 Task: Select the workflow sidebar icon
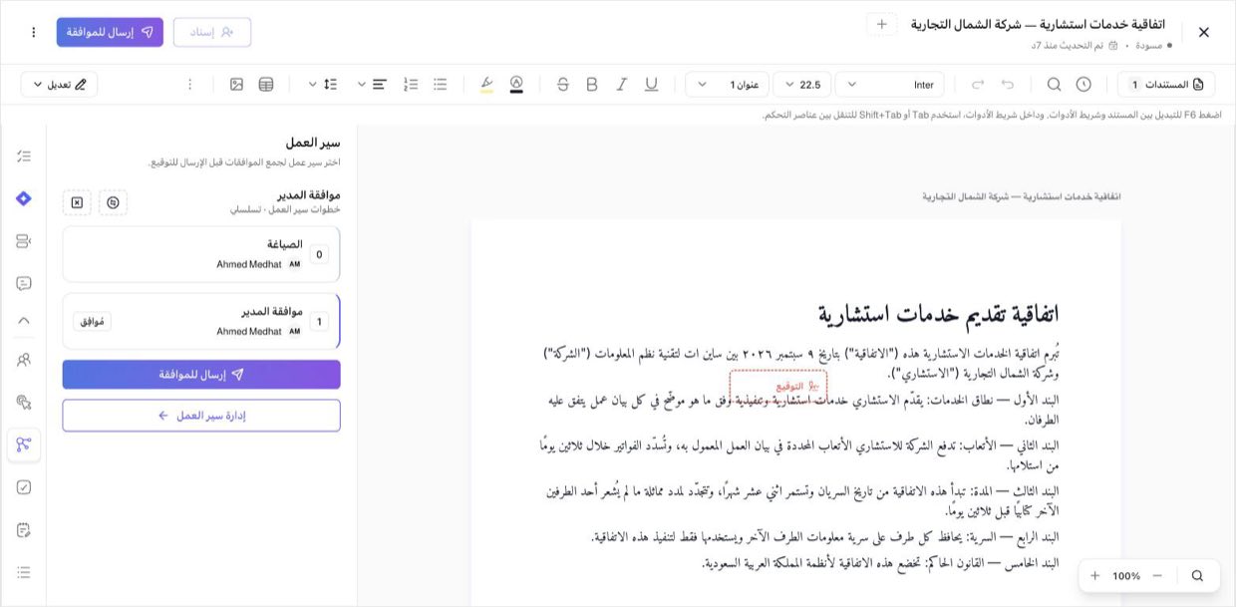click(24, 445)
